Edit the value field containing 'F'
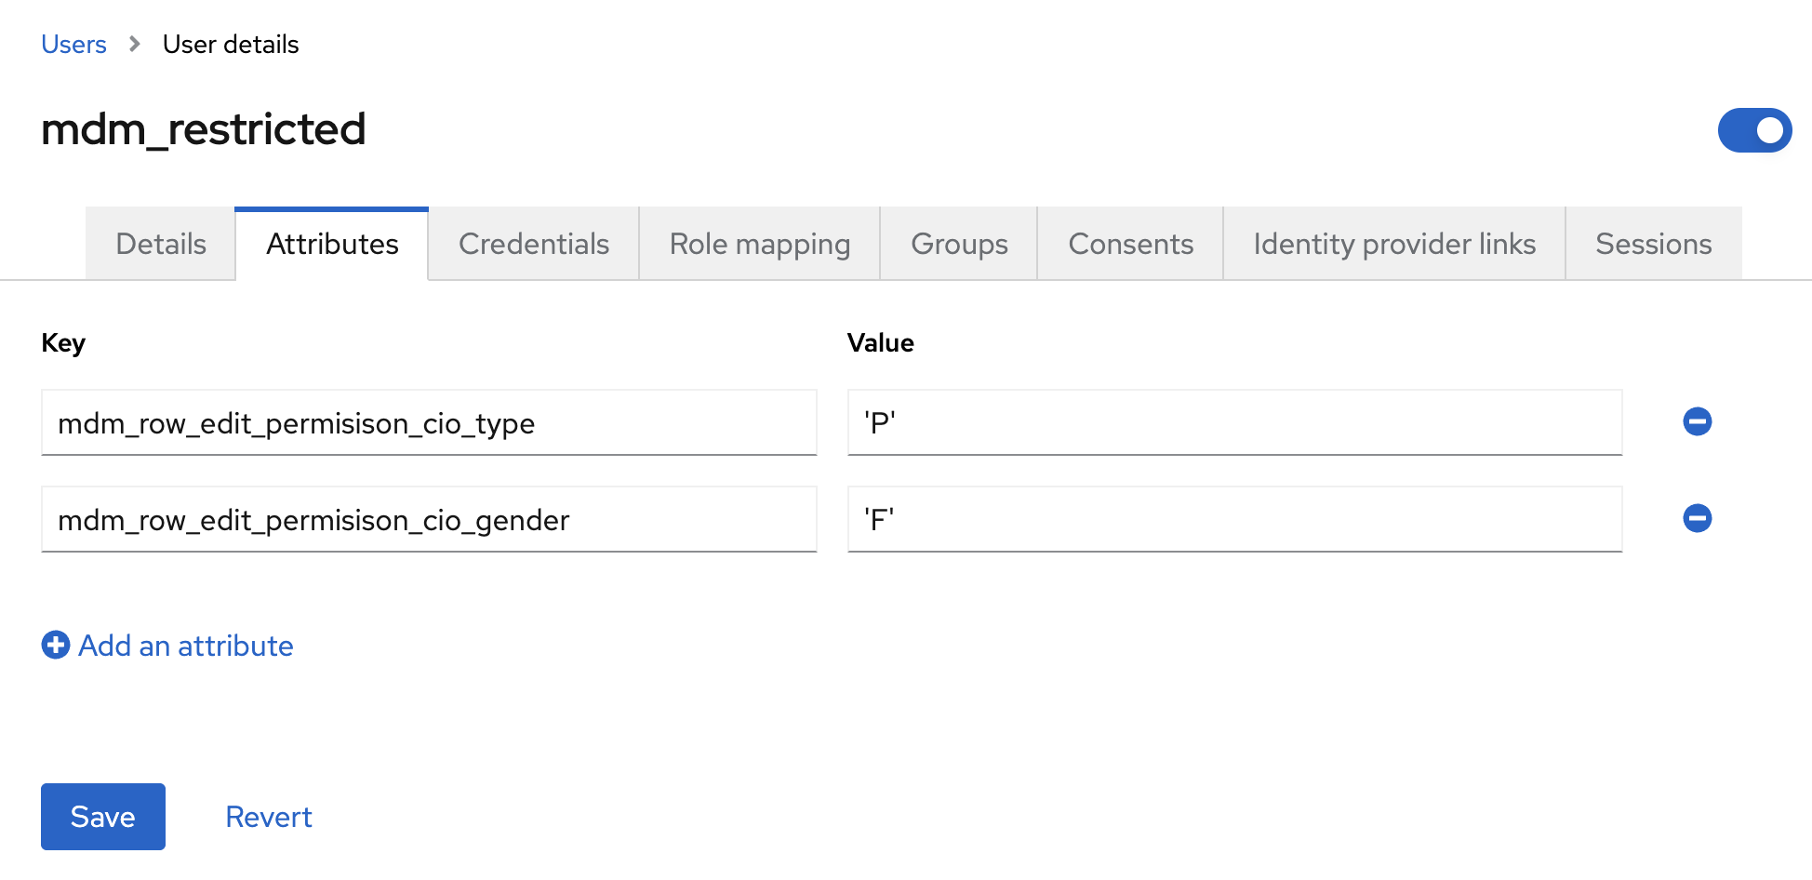 coord(1232,519)
